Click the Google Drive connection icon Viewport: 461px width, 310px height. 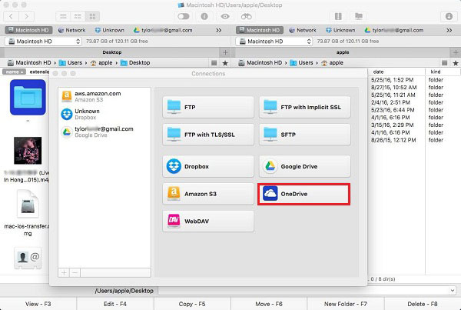270,165
